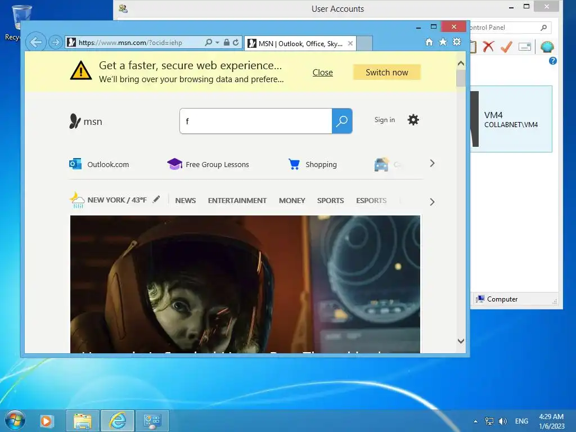
Task: Click the Sign in link
Action: tap(385, 120)
